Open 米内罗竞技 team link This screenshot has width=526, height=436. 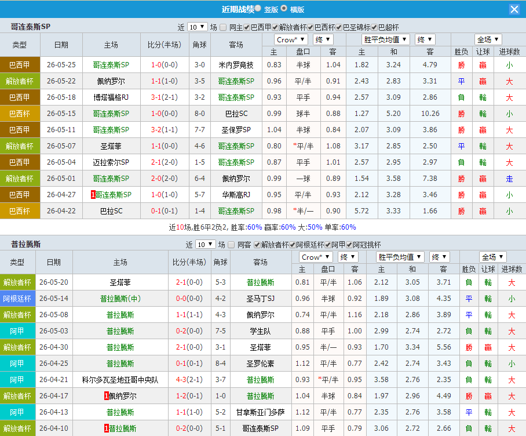236,65
